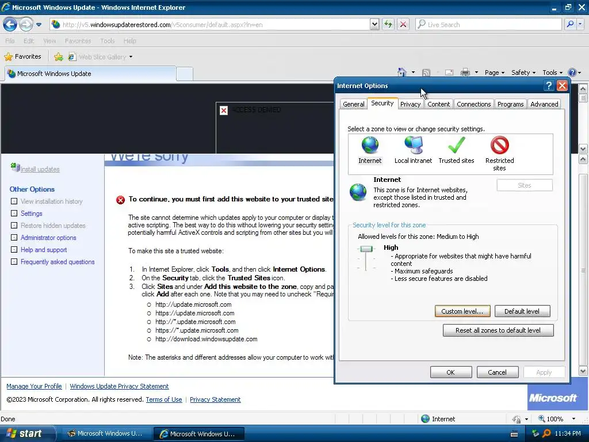Screen dimensions: 589x442
Task: Click the Live Search box
Action: coord(488,25)
